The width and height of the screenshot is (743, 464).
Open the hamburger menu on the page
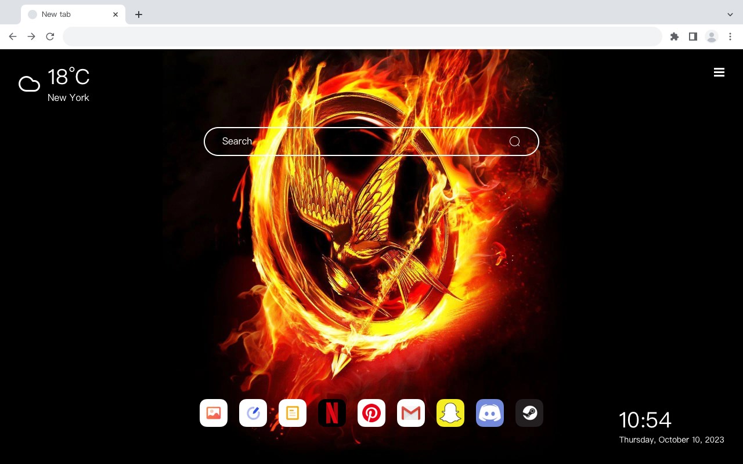pyautogui.click(x=719, y=72)
